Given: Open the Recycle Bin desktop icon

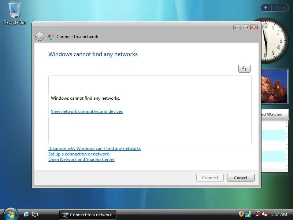Looking at the screenshot, I should [14, 13].
